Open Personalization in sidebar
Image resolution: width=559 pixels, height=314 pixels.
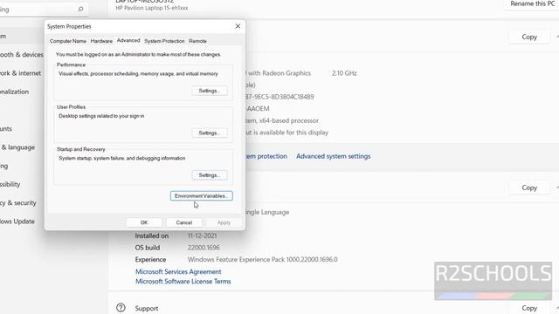pos(15,92)
